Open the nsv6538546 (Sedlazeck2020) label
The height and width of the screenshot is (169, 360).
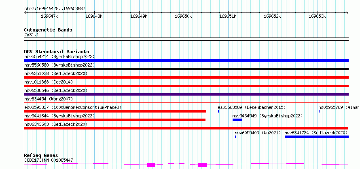(x=56, y=90)
